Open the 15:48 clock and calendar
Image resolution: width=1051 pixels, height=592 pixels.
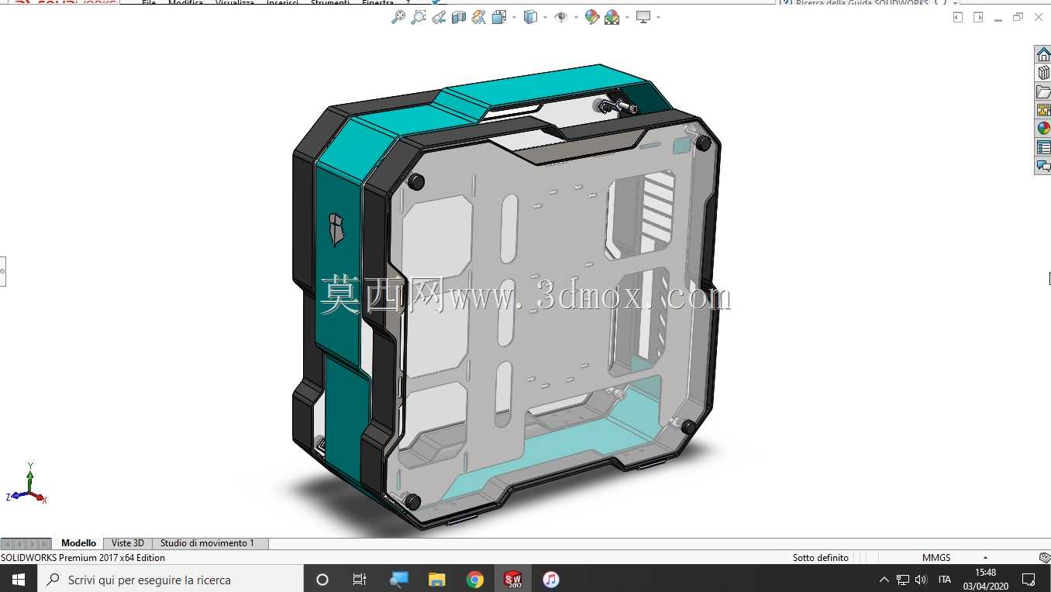tap(986, 579)
